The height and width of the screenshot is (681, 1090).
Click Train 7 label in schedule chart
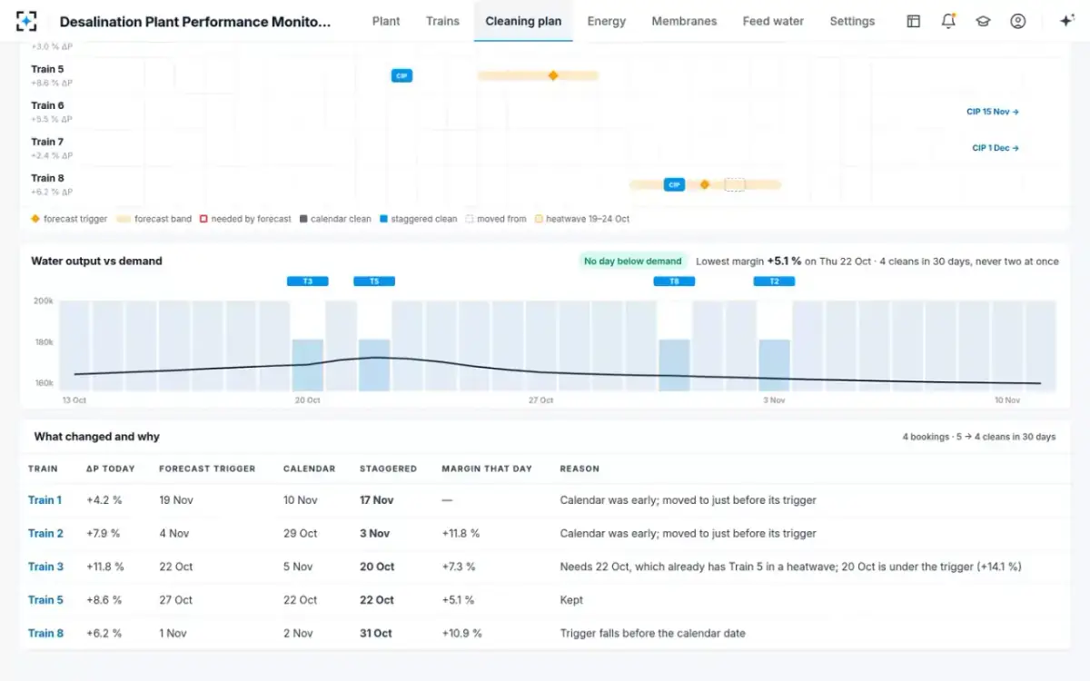pos(47,142)
